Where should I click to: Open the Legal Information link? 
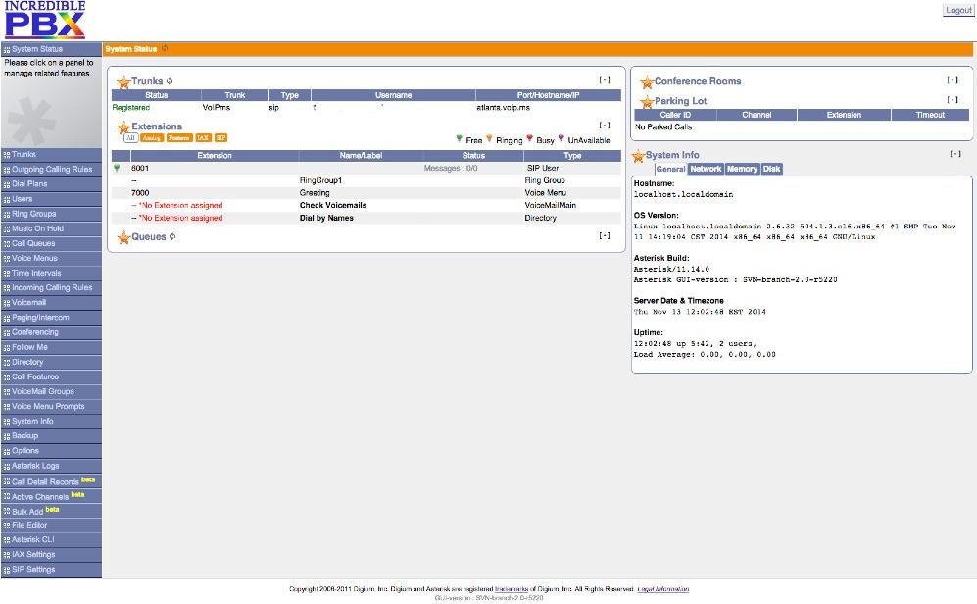click(x=663, y=589)
